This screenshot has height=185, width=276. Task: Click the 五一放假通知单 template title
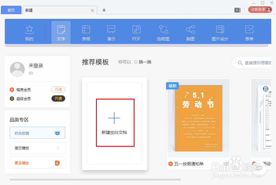pos(189,164)
